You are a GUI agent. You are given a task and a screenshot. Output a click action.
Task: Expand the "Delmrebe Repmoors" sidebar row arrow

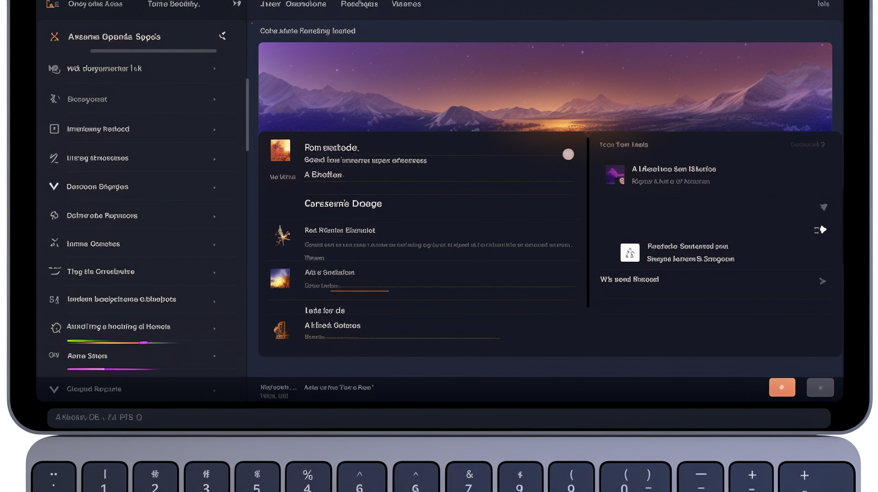tap(215, 216)
